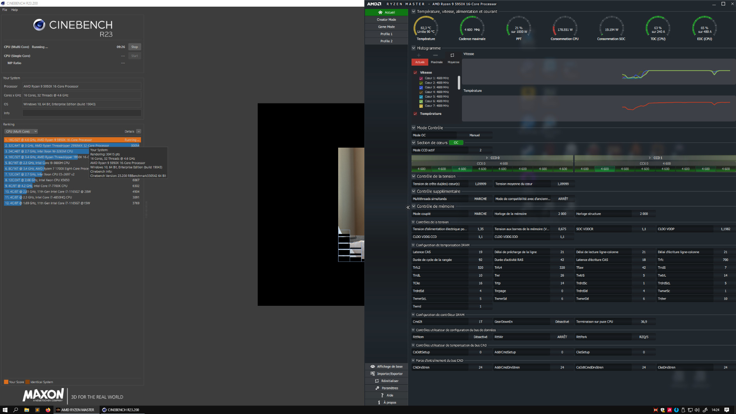Open the Cinebench Help menu
The height and width of the screenshot is (414, 736).
pos(14,10)
